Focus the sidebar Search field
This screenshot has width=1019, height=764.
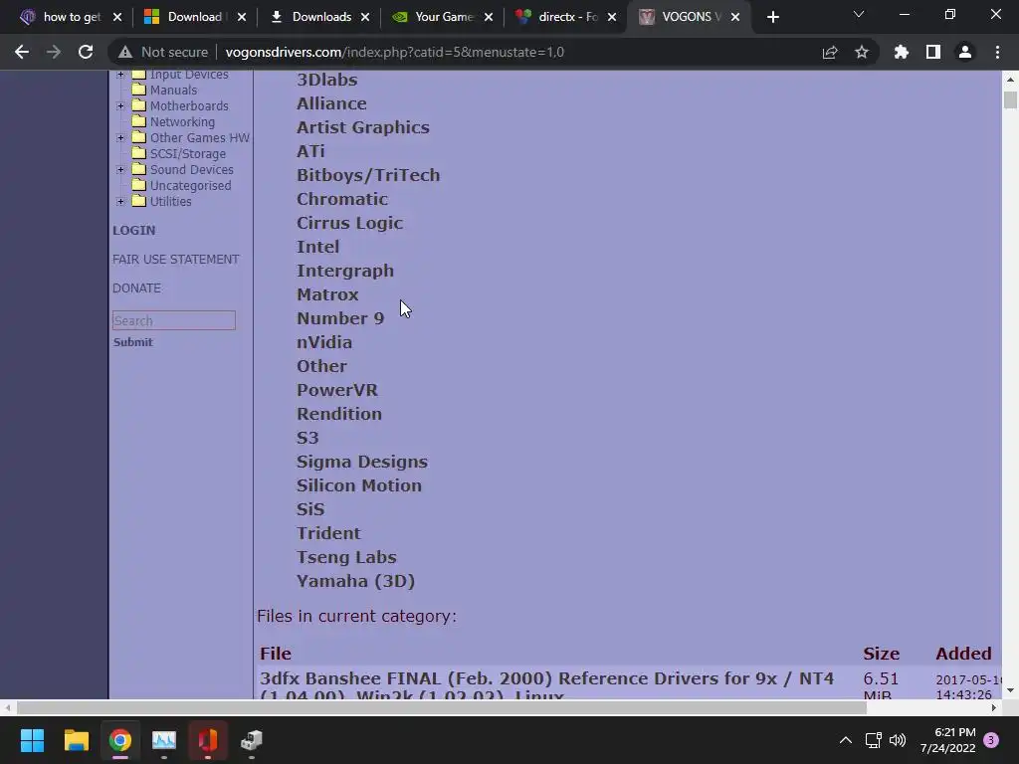pos(173,320)
